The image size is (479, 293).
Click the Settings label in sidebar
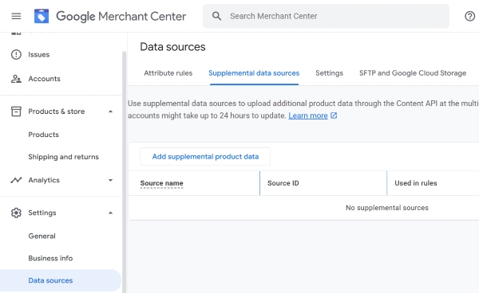(42, 213)
